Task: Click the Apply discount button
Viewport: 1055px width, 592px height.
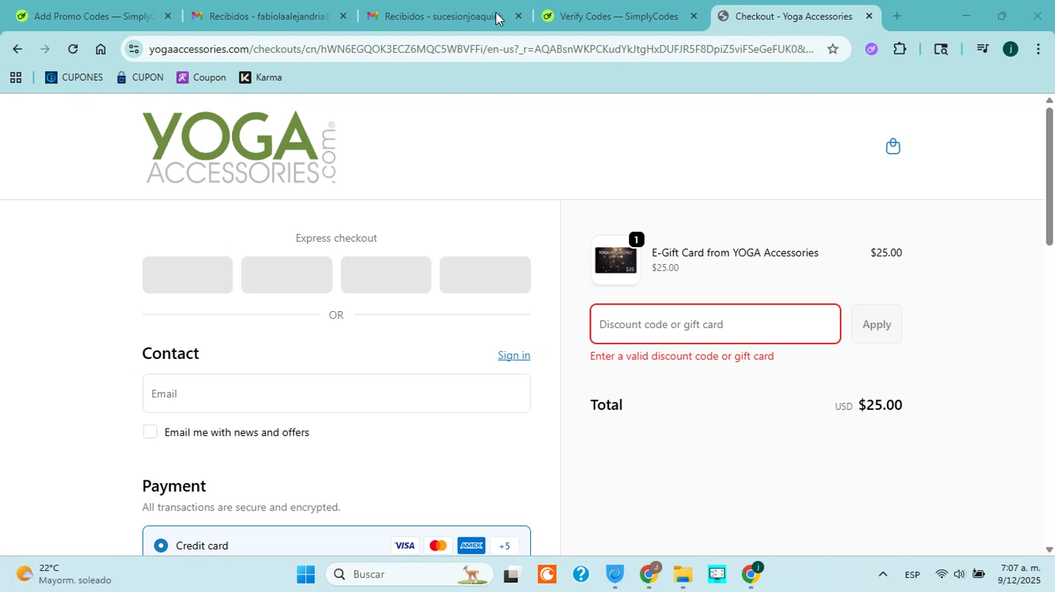Action: tap(876, 324)
